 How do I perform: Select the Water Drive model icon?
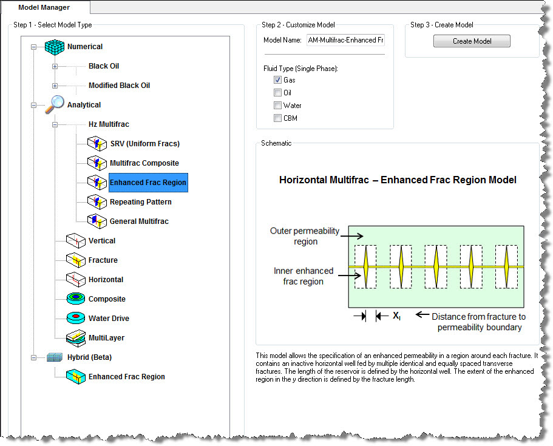[76, 319]
